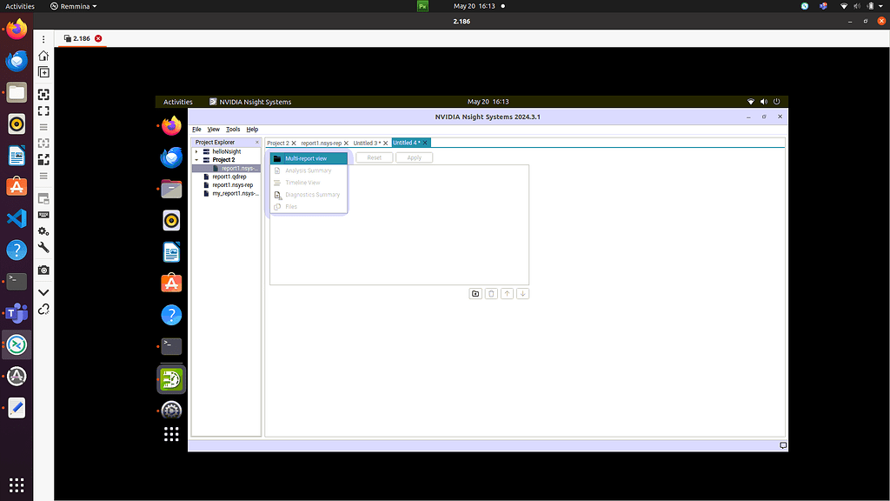This screenshot has height=501, width=890.
Task: Click the Apply button
Action: tap(414, 157)
